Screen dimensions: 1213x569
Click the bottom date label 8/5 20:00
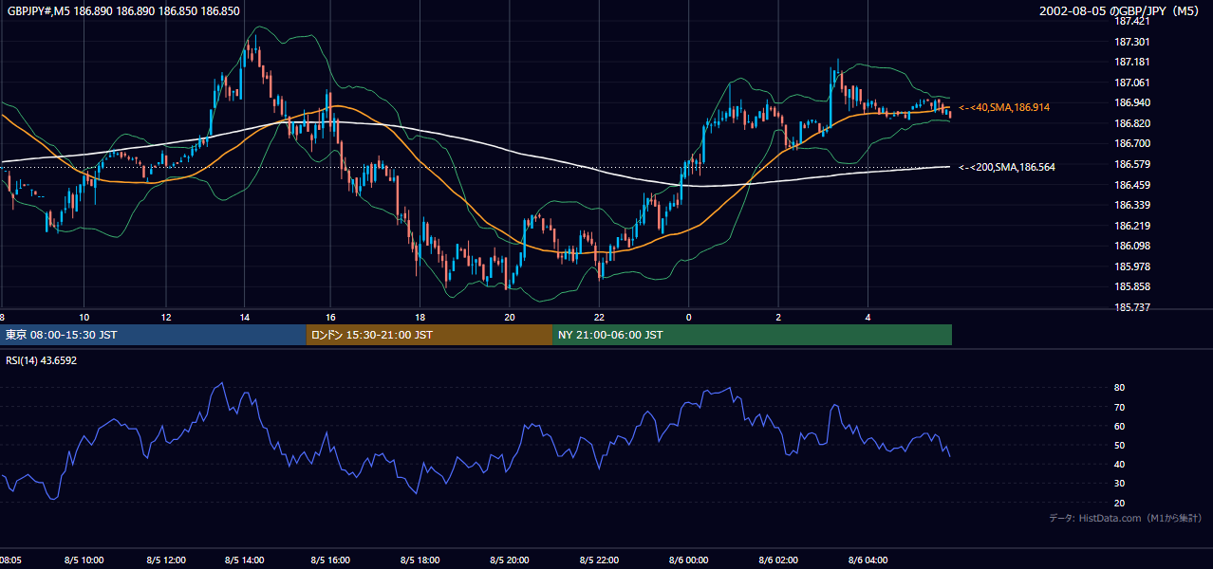(x=509, y=560)
